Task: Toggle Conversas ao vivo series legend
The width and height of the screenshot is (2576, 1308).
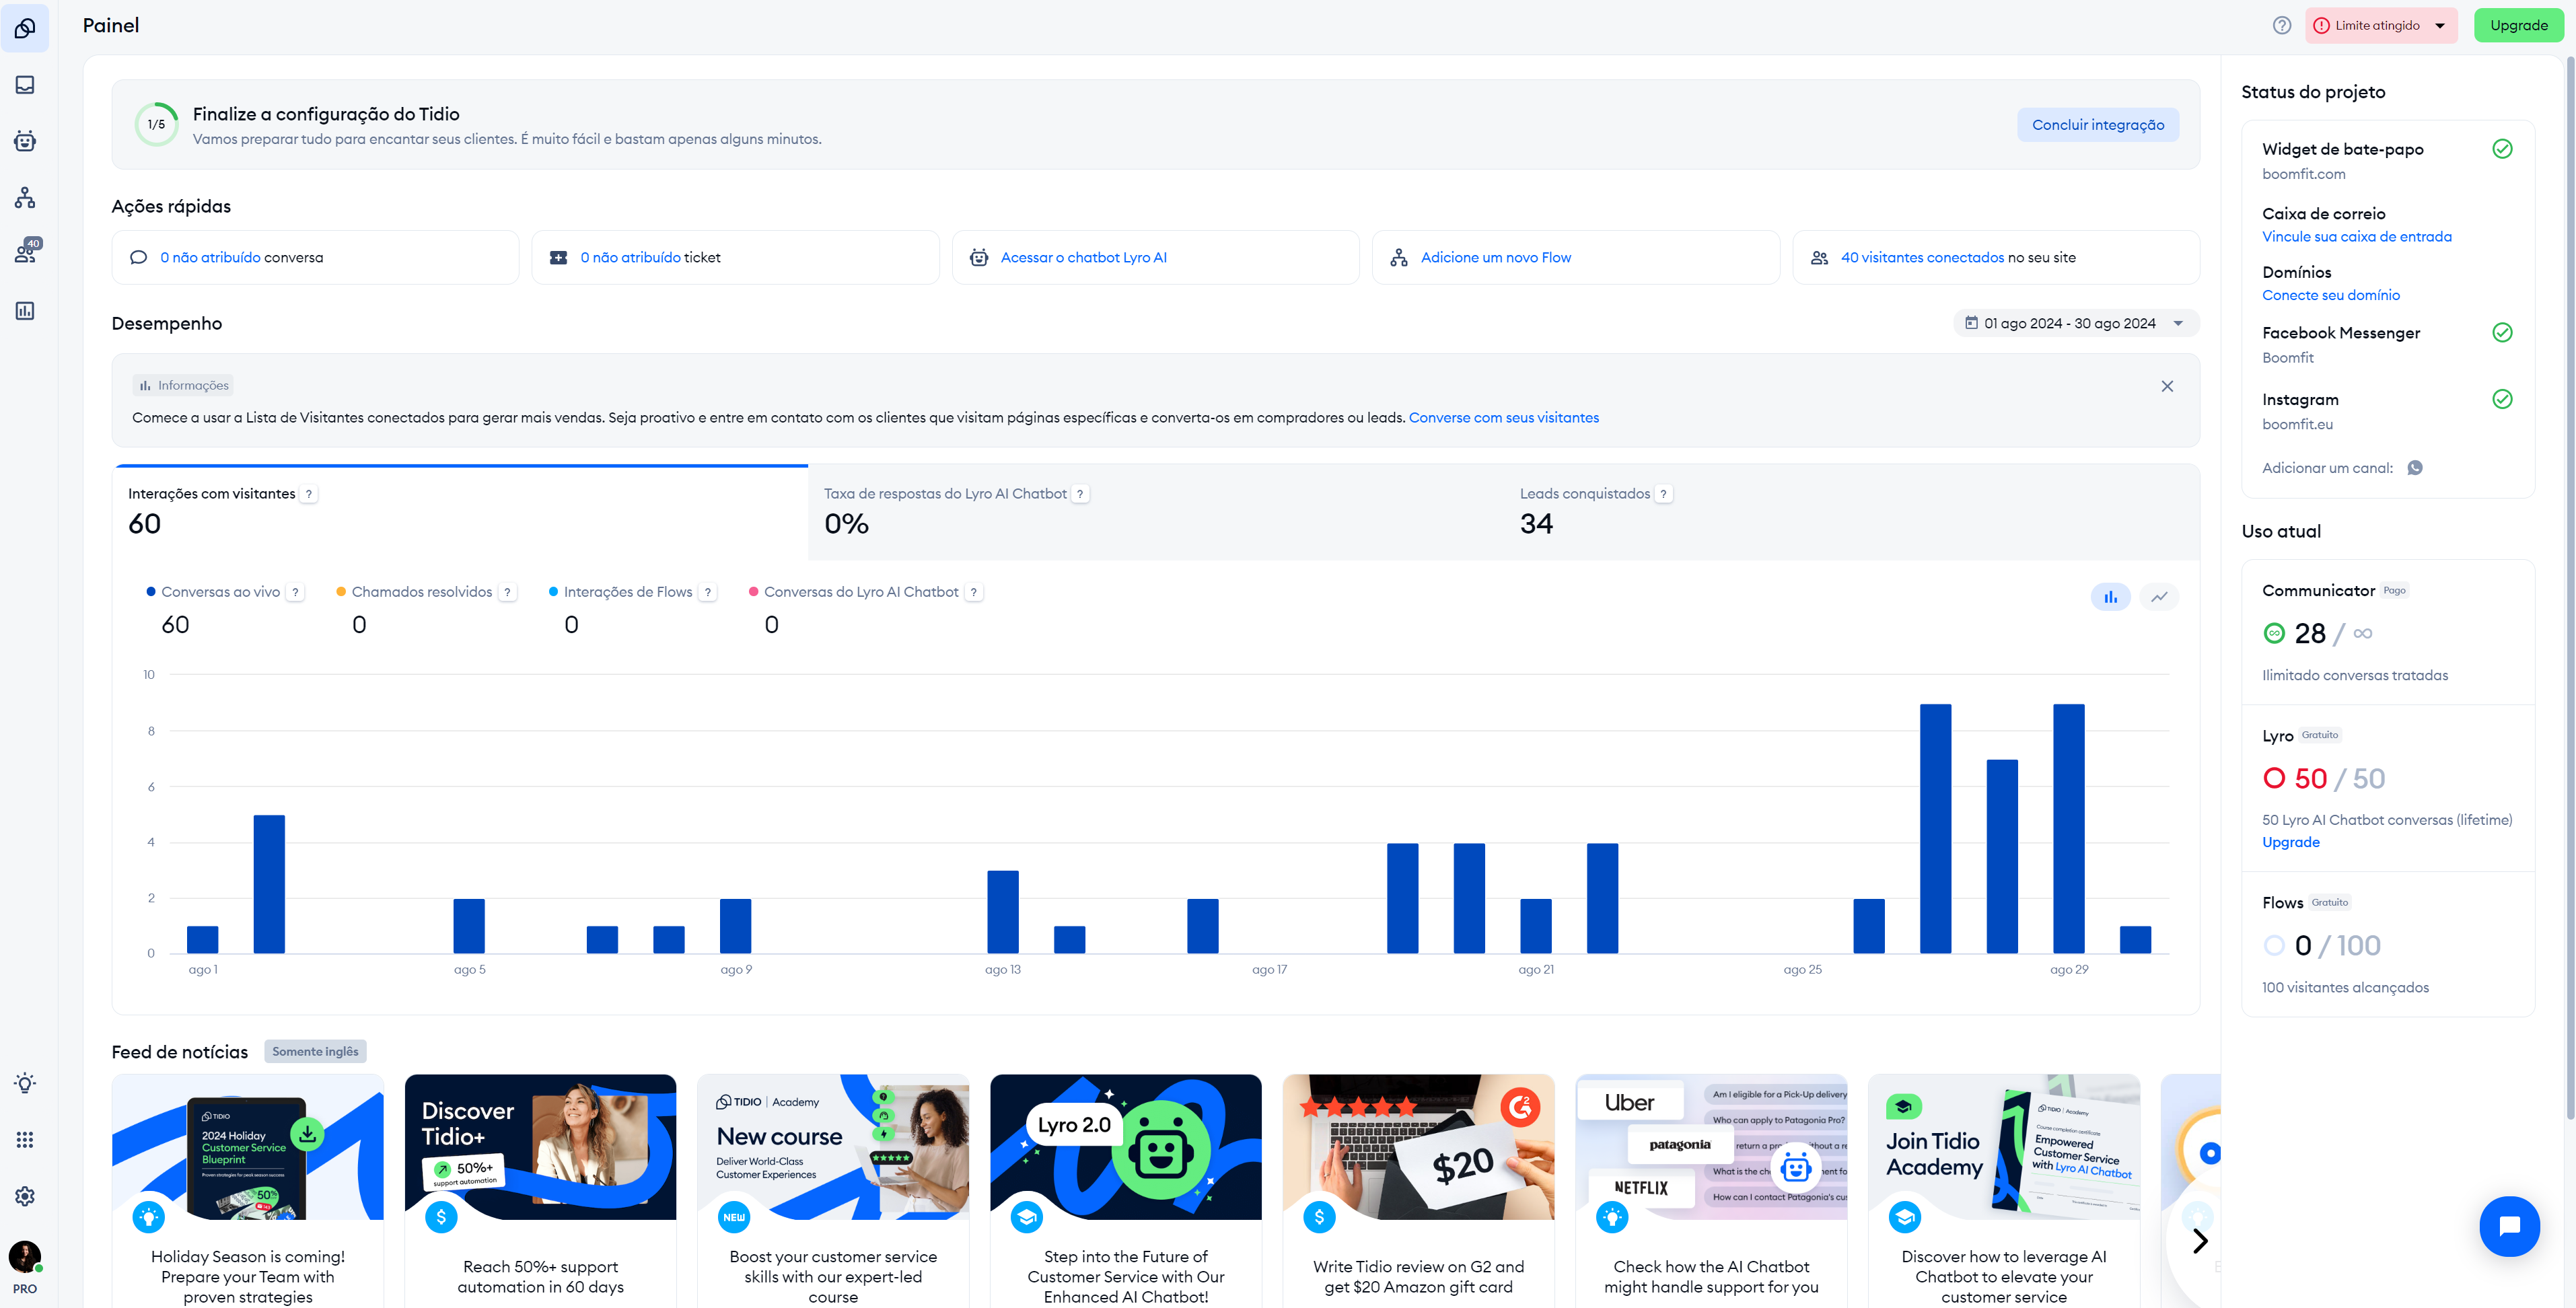Action: [x=220, y=592]
